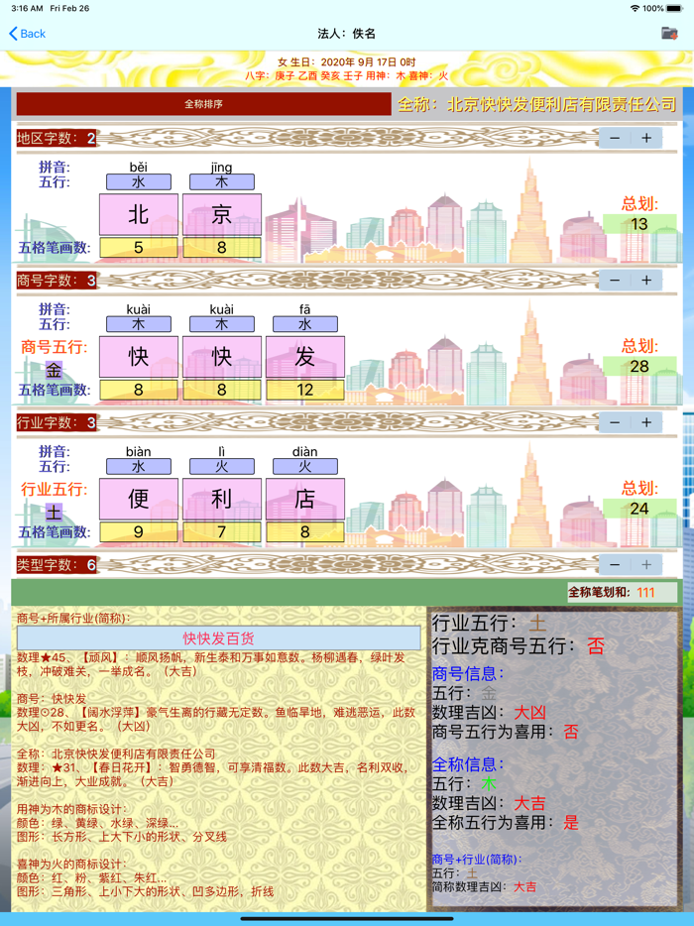The image size is (694, 926).
Task: Check the Wi-Fi icon in status bar
Action: [635, 8]
